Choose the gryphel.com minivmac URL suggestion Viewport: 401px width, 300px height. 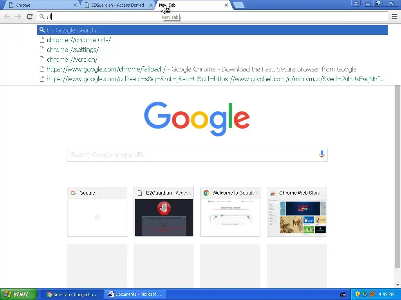pyautogui.click(x=213, y=79)
